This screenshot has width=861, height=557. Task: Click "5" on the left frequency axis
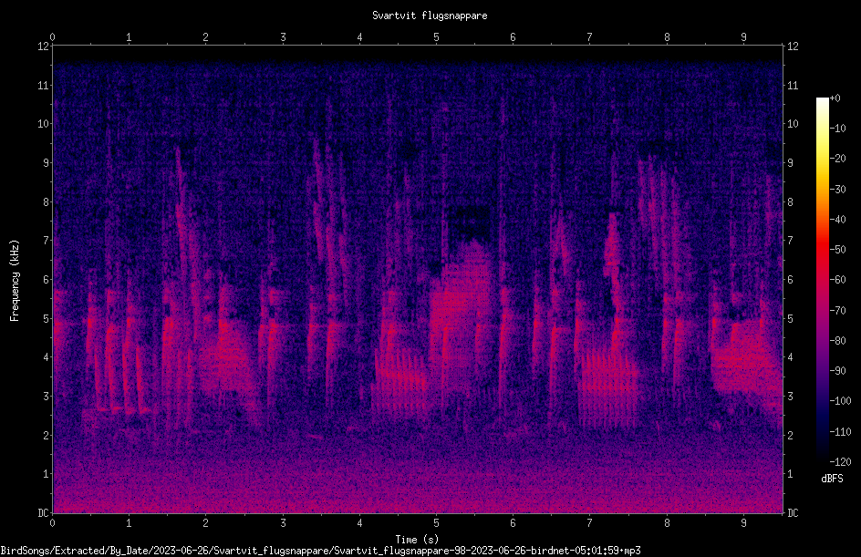point(47,318)
